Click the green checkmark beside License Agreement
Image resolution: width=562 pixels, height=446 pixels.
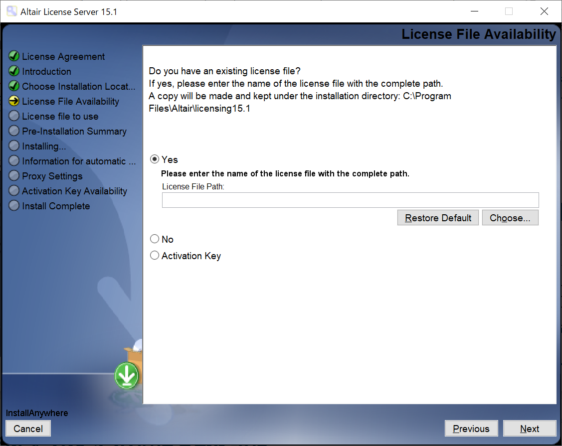[14, 56]
